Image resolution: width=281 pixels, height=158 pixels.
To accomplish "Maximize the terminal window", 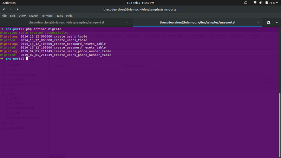I will [18, 9].
